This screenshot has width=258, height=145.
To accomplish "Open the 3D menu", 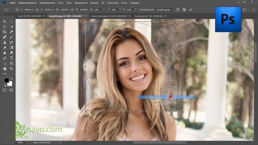I will click(x=103, y=3).
